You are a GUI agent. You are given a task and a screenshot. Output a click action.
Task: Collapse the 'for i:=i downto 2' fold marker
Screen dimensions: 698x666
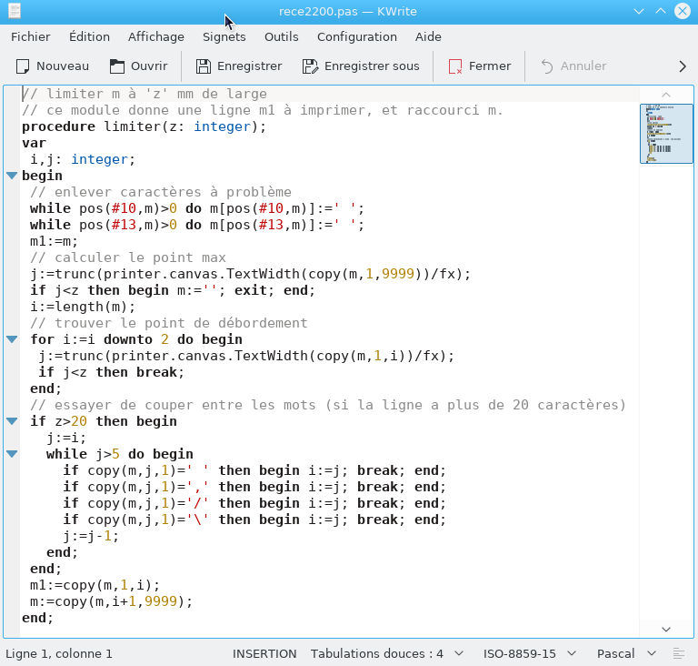tap(12, 339)
